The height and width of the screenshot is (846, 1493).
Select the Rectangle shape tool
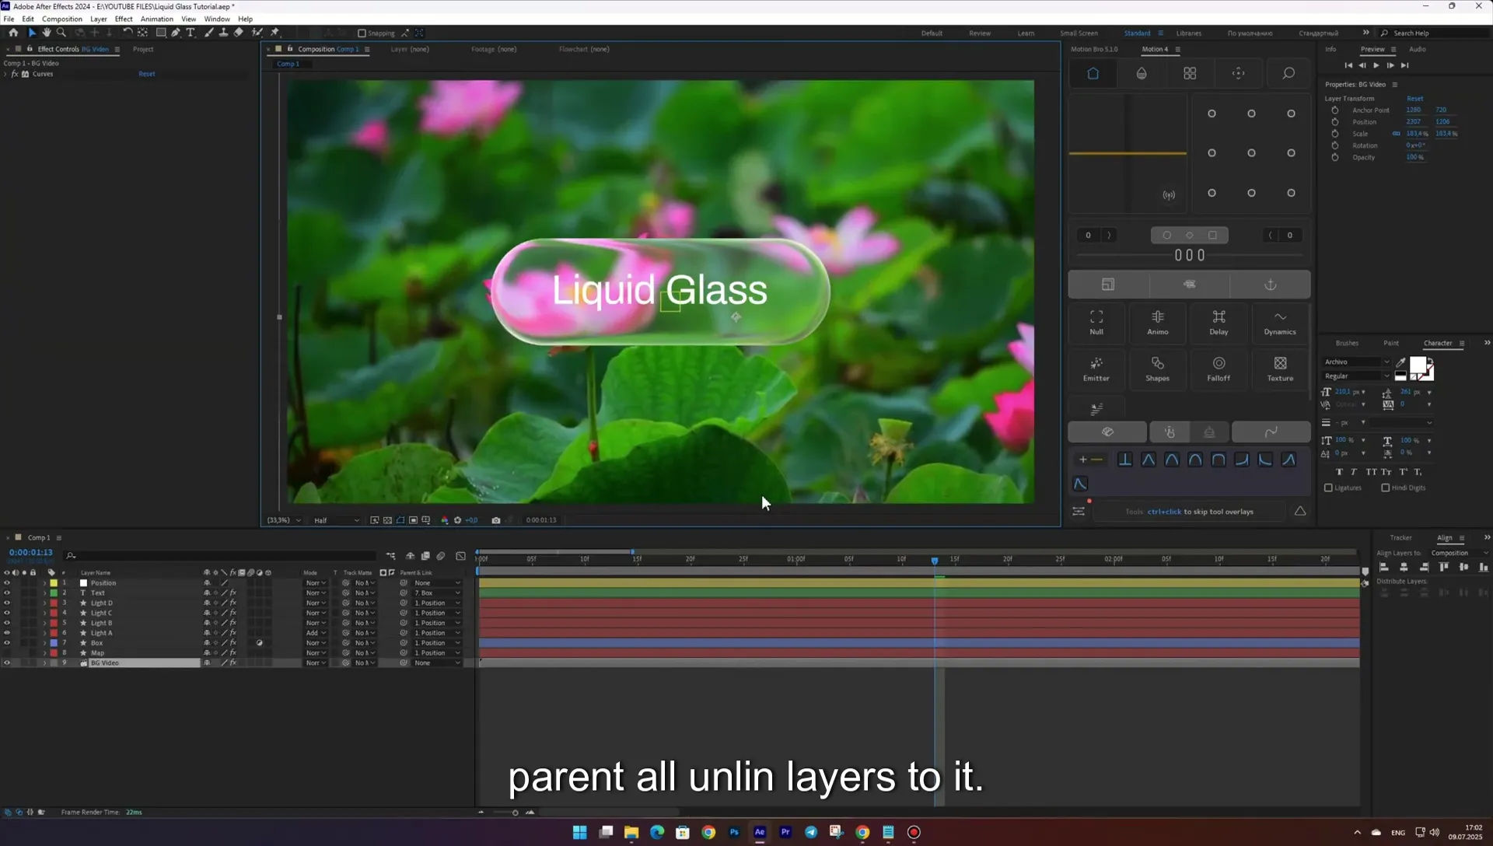click(161, 33)
